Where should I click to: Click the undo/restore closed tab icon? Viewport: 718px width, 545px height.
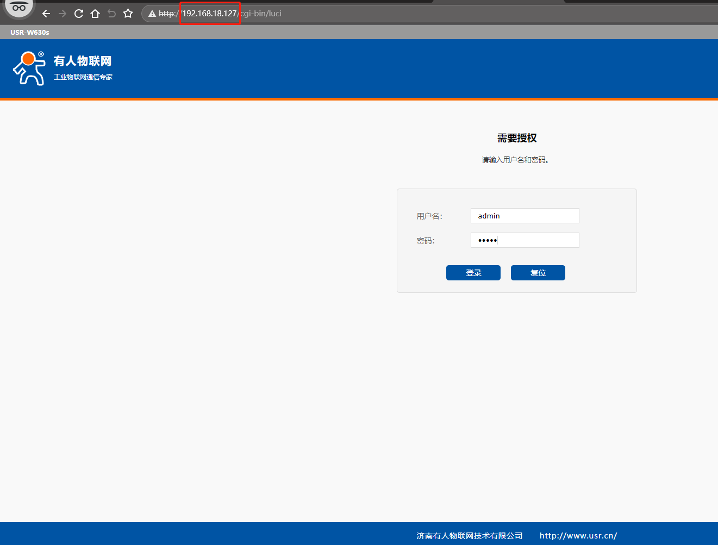(x=111, y=14)
